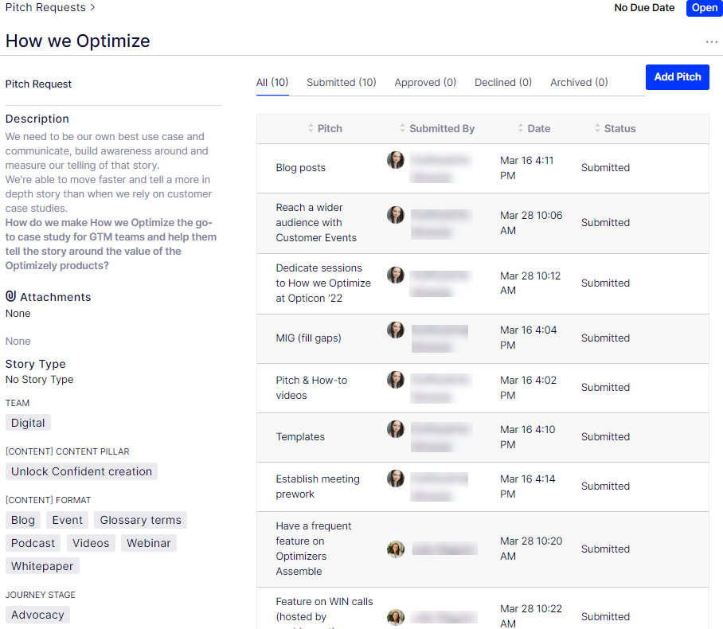The height and width of the screenshot is (629, 723).
Task: Click the Whitepaper format tag
Action: coord(42,566)
